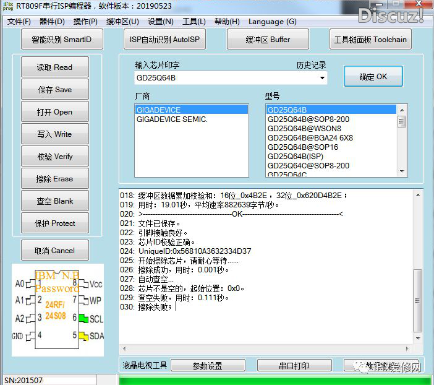Image resolution: width=434 pixels, height=385 pixels.
Task: Select model GD25Q64C@SOP8-200
Action: (x=331, y=166)
